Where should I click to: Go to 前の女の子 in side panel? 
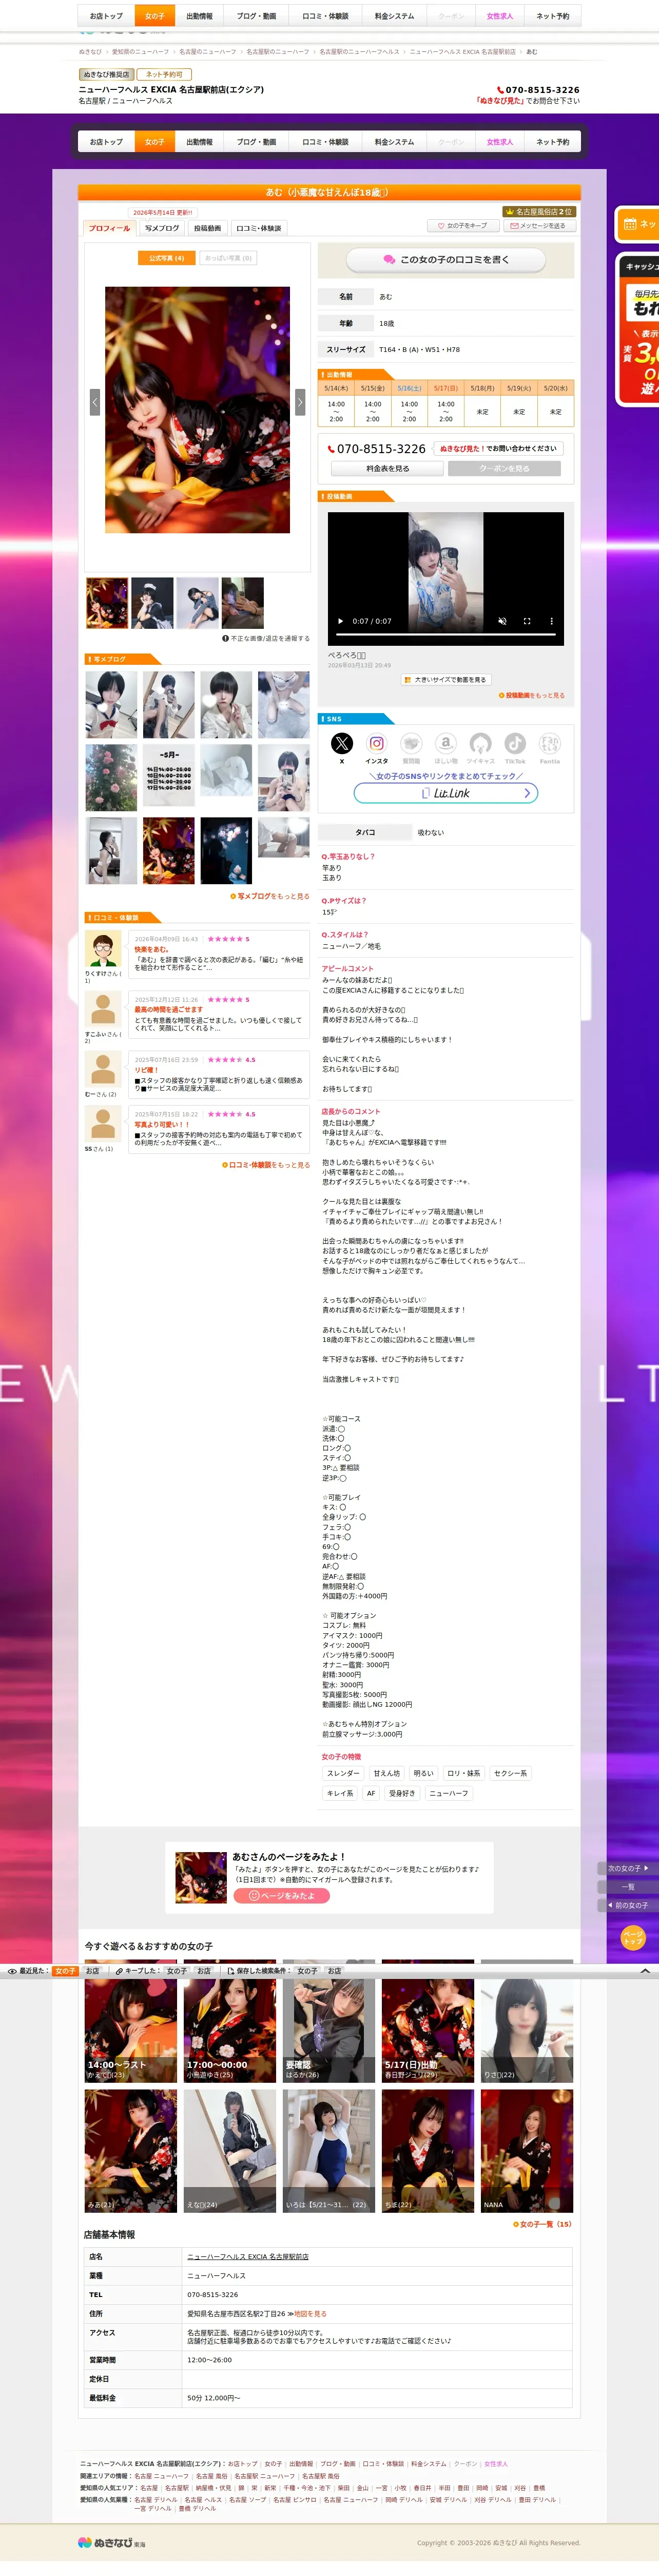pyautogui.click(x=627, y=1905)
